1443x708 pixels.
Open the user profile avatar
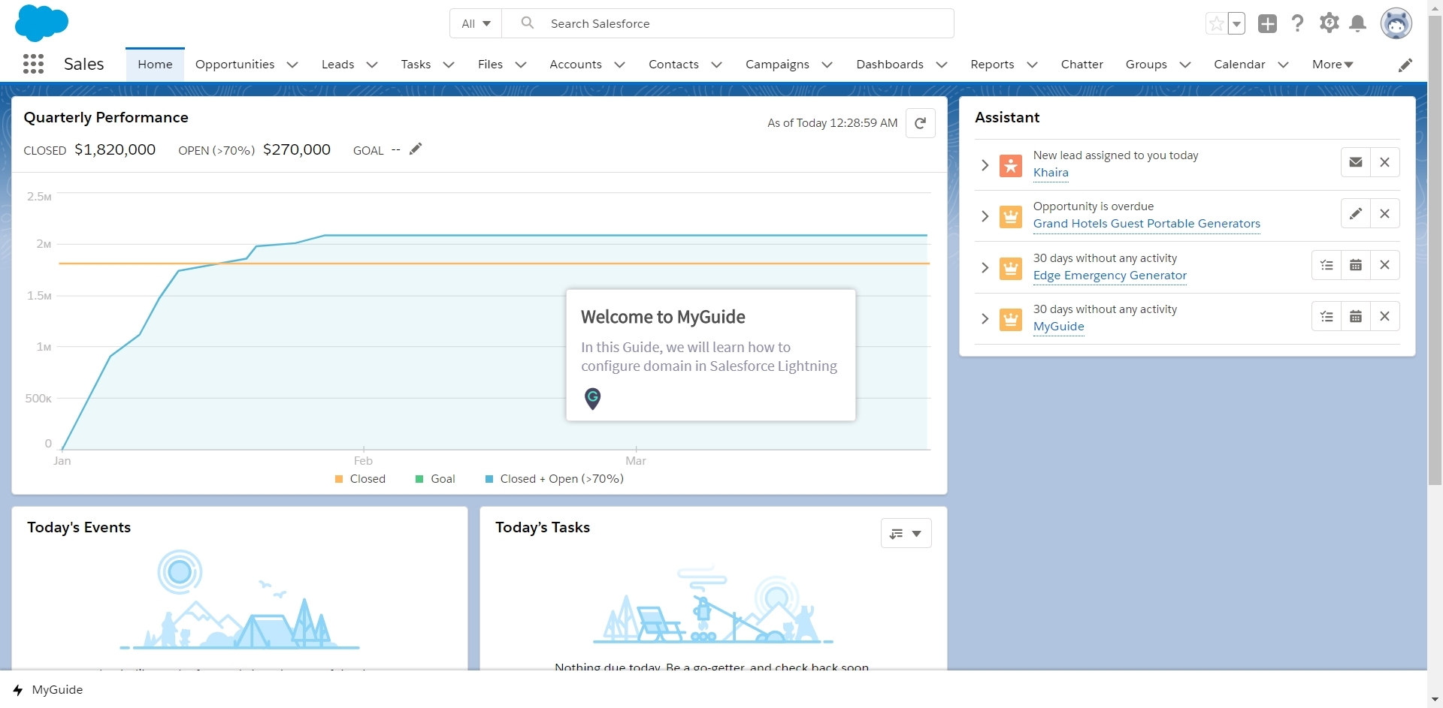click(1396, 23)
